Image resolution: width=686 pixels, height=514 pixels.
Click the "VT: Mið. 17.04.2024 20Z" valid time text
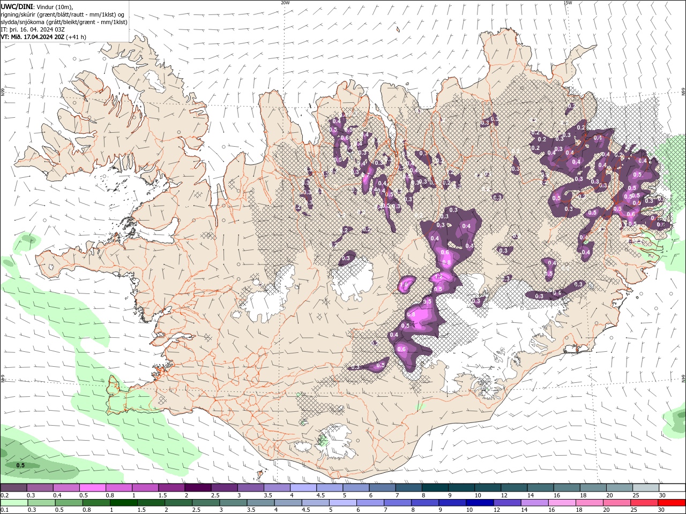click(x=33, y=37)
